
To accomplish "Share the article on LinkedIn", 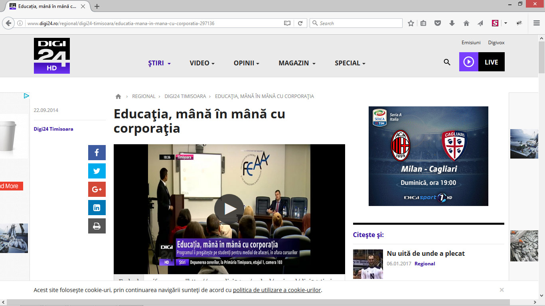I will (97, 208).
